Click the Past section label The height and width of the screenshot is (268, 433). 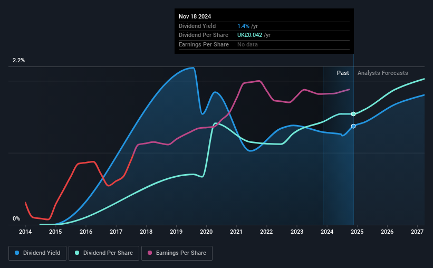[343, 73]
